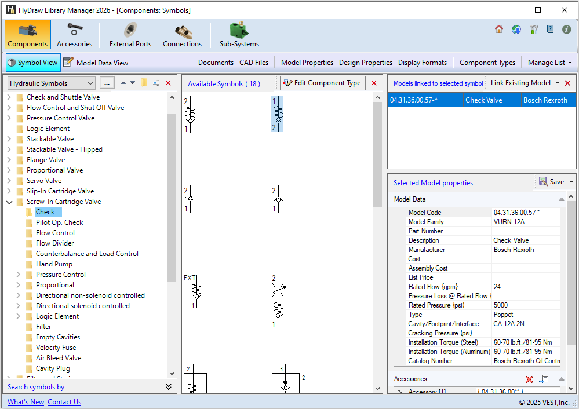Open the Documents menu
579x409 pixels.
coord(216,63)
